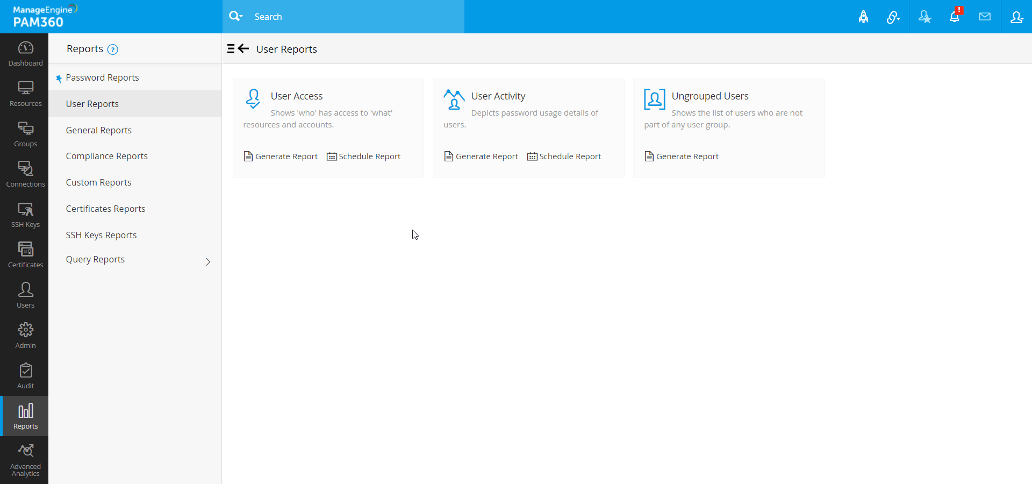1032x484 pixels.
Task: Open the Dashboard from the sidebar
Action: tap(25, 53)
